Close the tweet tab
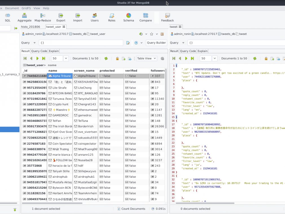 (x=180, y=27)
